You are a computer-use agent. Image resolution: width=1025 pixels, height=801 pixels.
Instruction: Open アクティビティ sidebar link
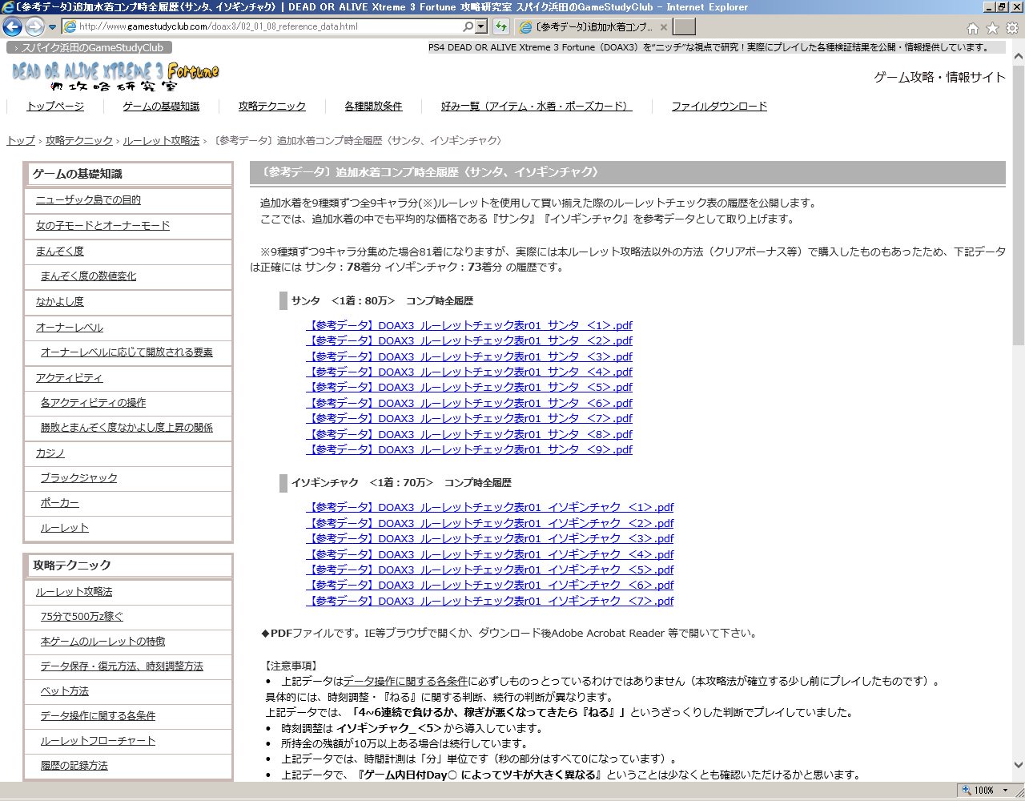(x=70, y=377)
